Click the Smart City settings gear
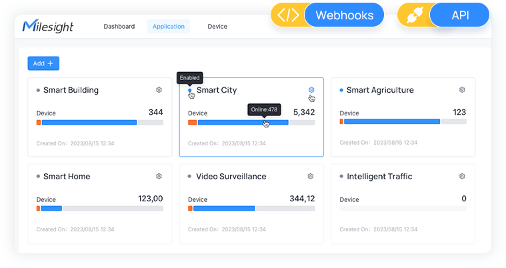506x268 pixels. 311,90
